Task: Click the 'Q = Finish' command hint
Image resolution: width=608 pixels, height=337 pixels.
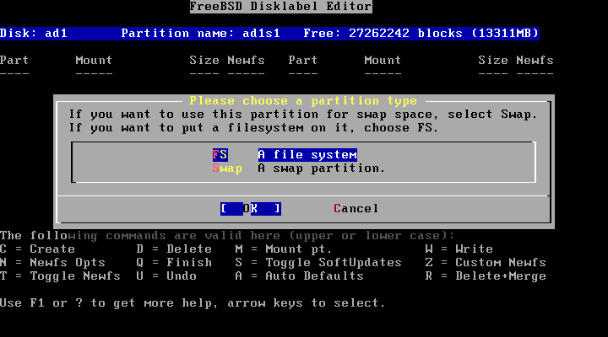Action: (175, 262)
